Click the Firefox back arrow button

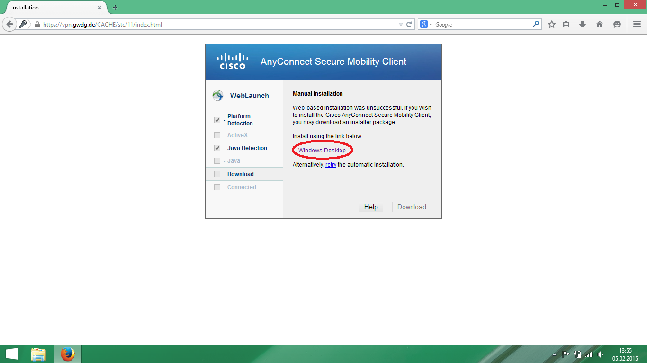tap(9, 24)
